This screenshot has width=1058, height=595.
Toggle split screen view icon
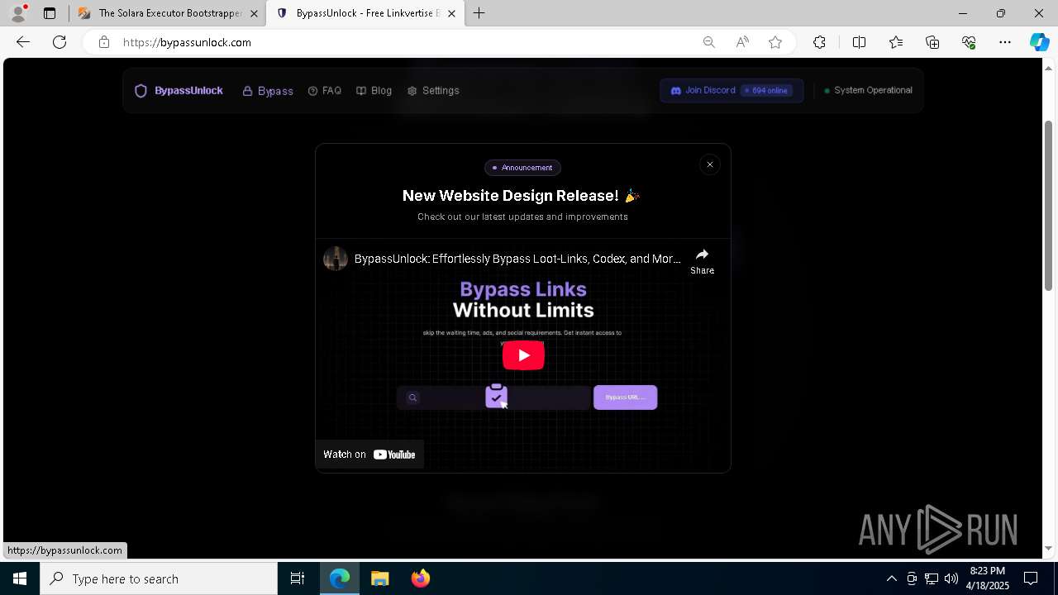859,42
